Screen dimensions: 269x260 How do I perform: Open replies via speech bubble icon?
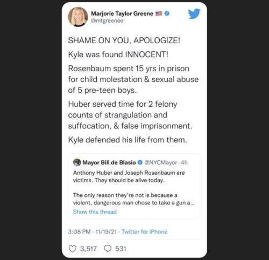(108, 249)
